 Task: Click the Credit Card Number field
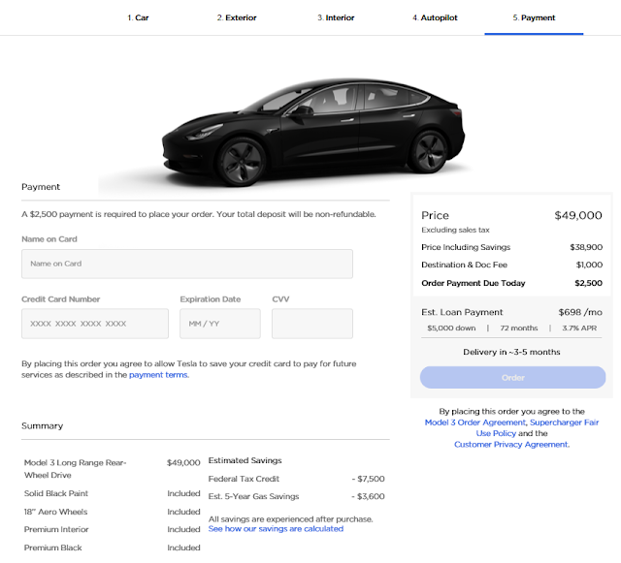95,324
